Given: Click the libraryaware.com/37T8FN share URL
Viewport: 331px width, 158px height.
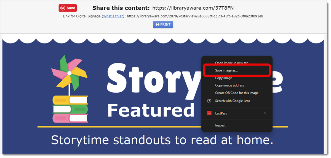Looking at the screenshot, I should point(193,8).
